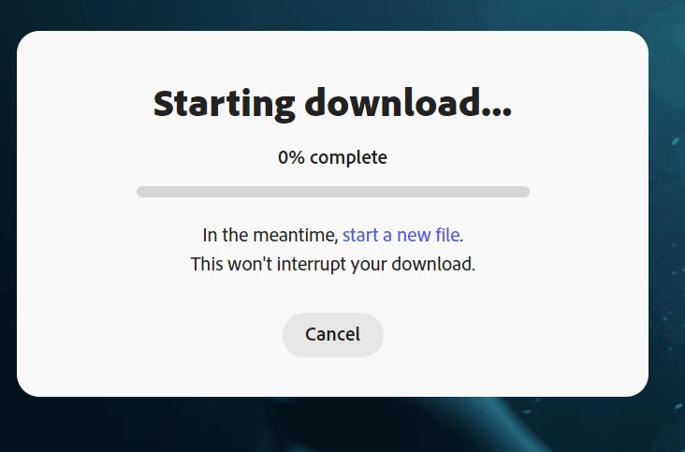Click the word "complete" under the heading
685x452 pixels.
click(349, 157)
